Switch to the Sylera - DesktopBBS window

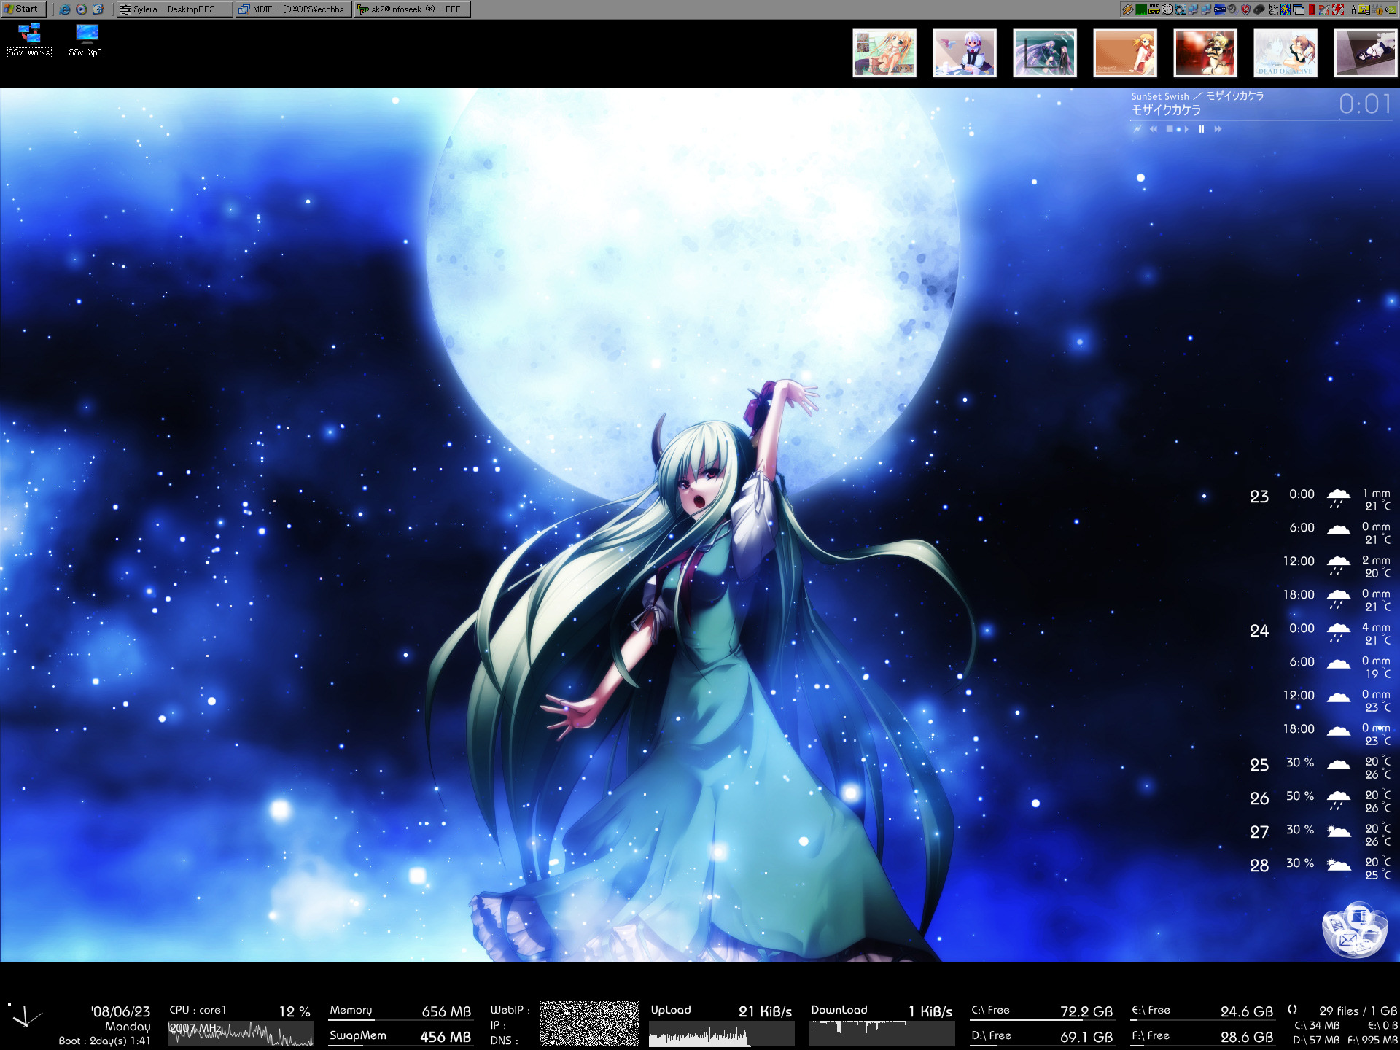[174, 9]
